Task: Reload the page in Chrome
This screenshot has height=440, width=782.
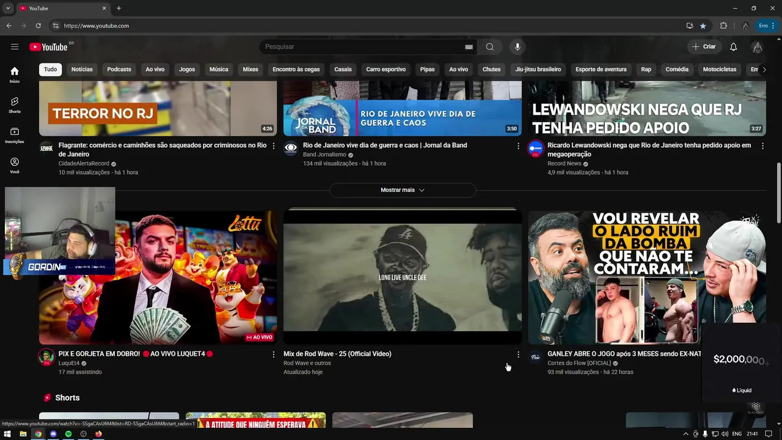Action: (38, 26)
